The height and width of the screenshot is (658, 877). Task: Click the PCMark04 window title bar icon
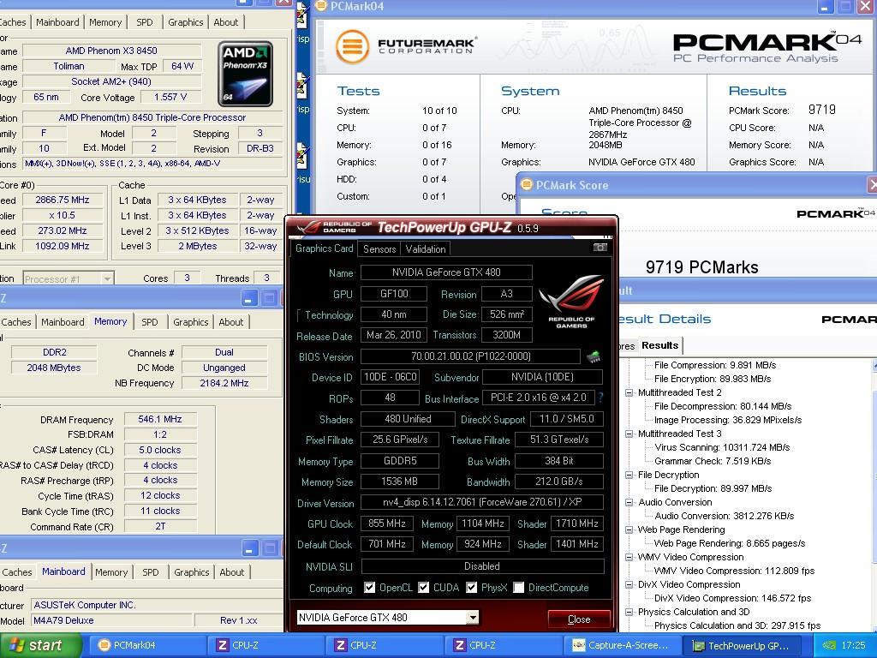pos(321,6)
